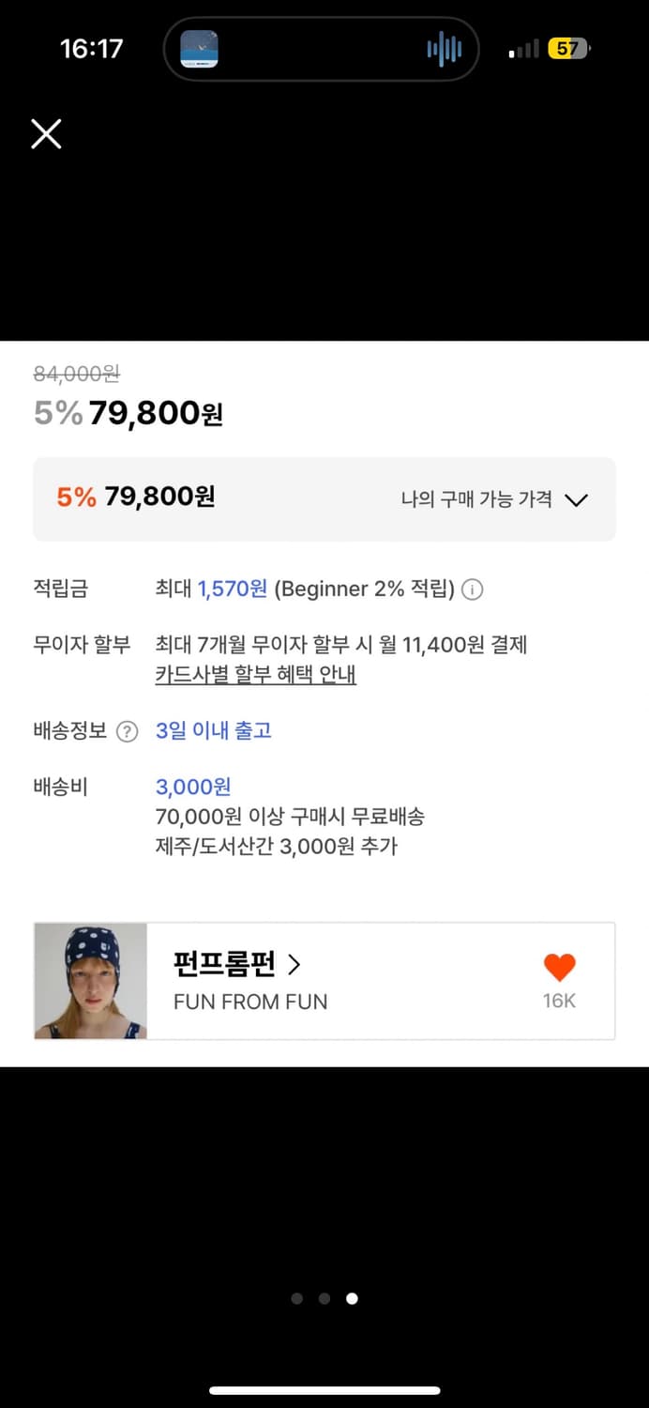Click the 3일 이내 출고 shipping link

point(211,730)
